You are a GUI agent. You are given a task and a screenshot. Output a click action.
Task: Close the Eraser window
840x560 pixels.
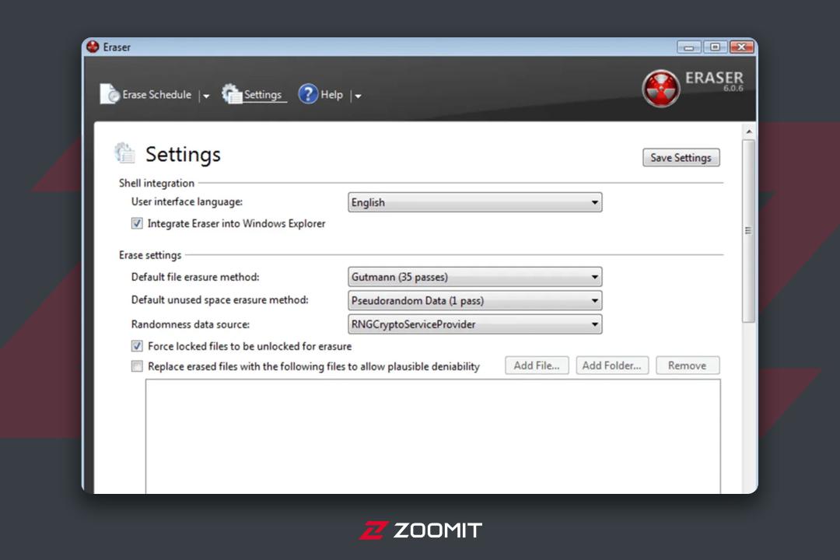(741, 47)
